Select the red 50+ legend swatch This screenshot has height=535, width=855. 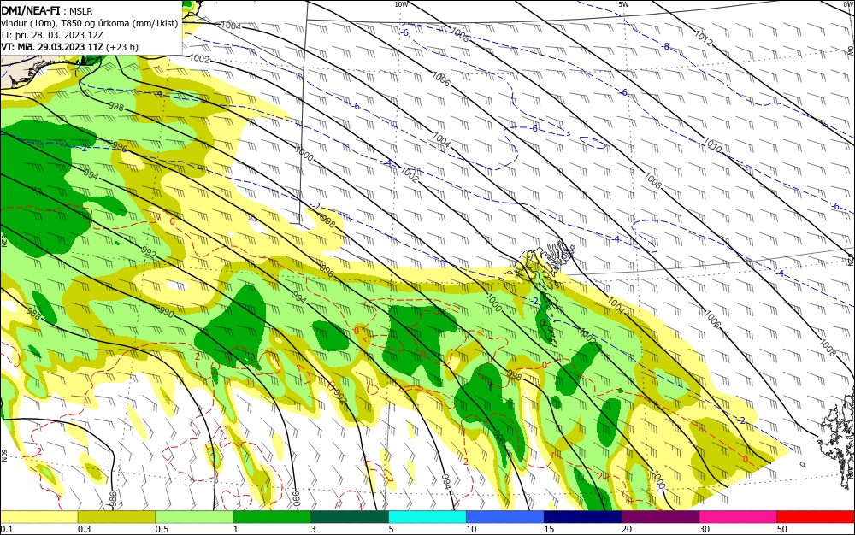point(816,517)
